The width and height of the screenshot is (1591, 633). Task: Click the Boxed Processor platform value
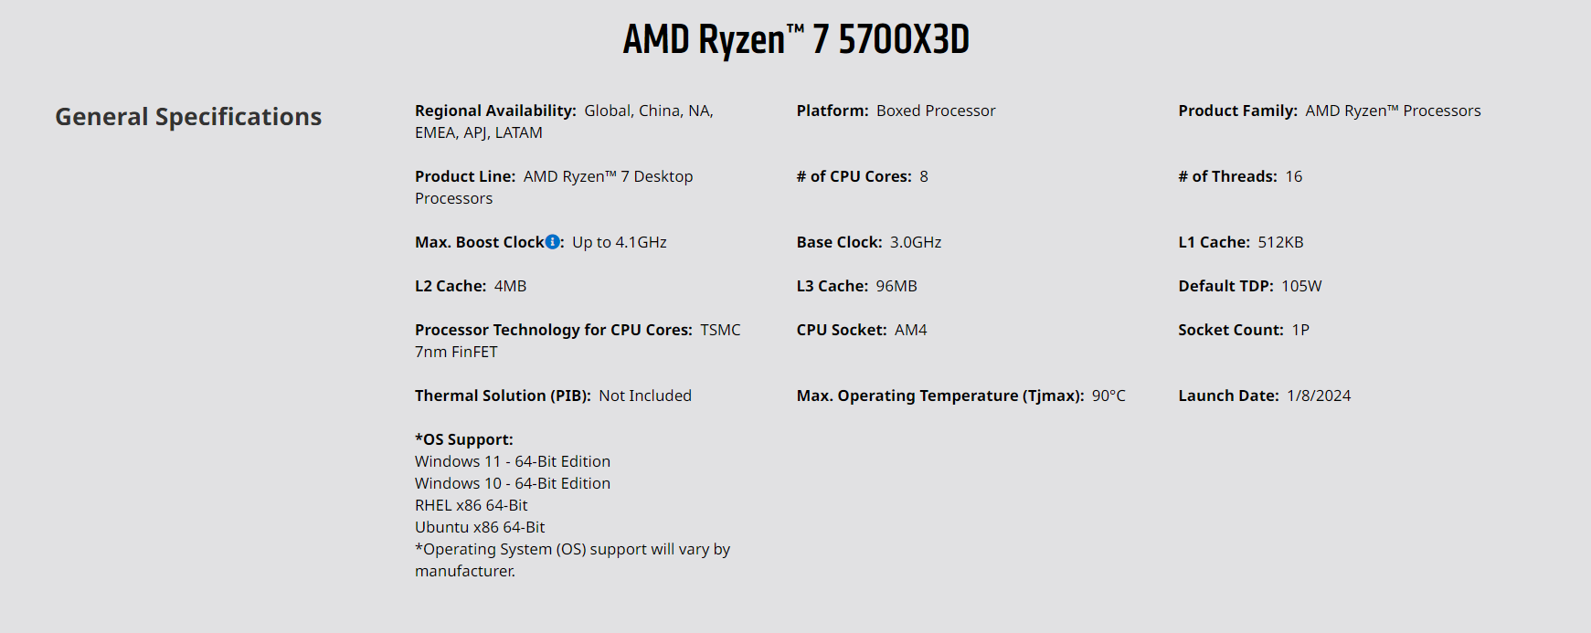[x=936, y=111]
